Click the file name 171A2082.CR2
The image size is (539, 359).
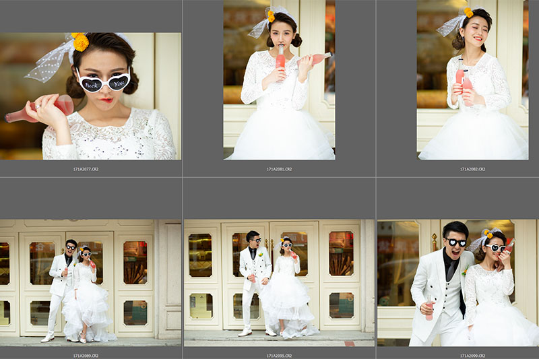(473, 169)
